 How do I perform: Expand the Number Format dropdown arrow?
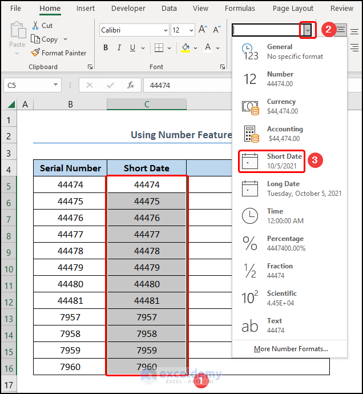(x=308, y=30)
